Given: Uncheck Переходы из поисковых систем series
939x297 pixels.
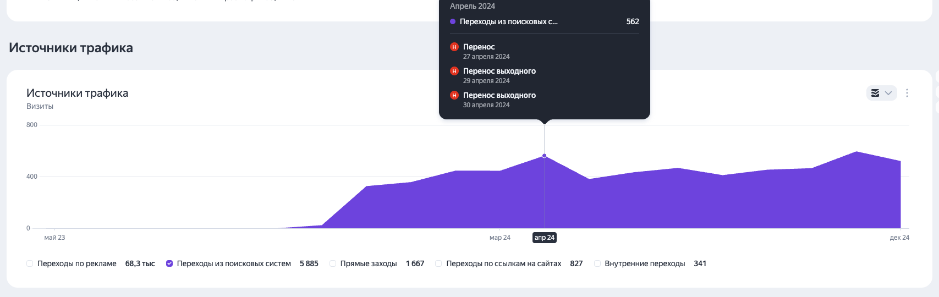Looking at the screenshot, I should (x=169, y=263).
